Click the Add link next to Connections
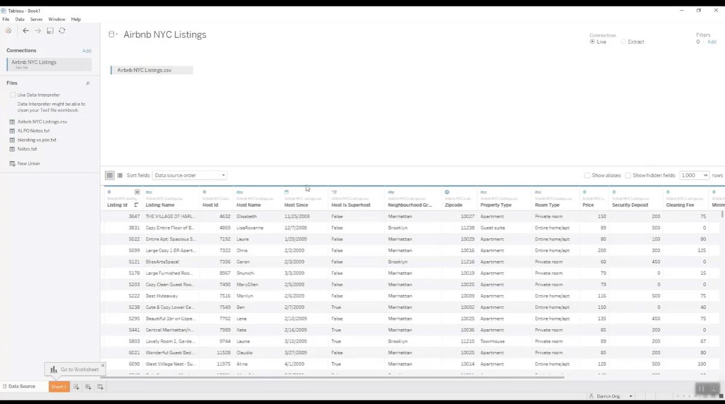Screen dimensions: 725x404 86,51
